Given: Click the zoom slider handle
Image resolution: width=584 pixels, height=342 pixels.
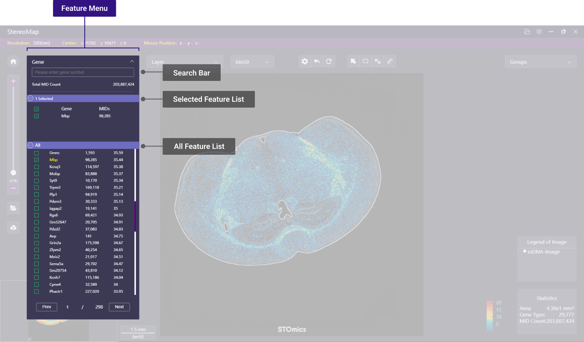Looking at the screenshot, I should (13, 173).
